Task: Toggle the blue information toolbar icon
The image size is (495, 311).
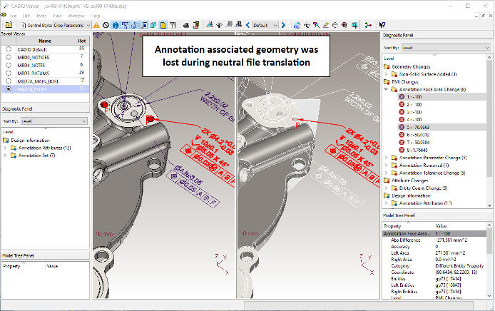Action: click(x=116, y=25)
